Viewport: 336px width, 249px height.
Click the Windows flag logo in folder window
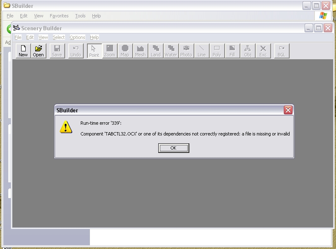click(x=323, y=16)
